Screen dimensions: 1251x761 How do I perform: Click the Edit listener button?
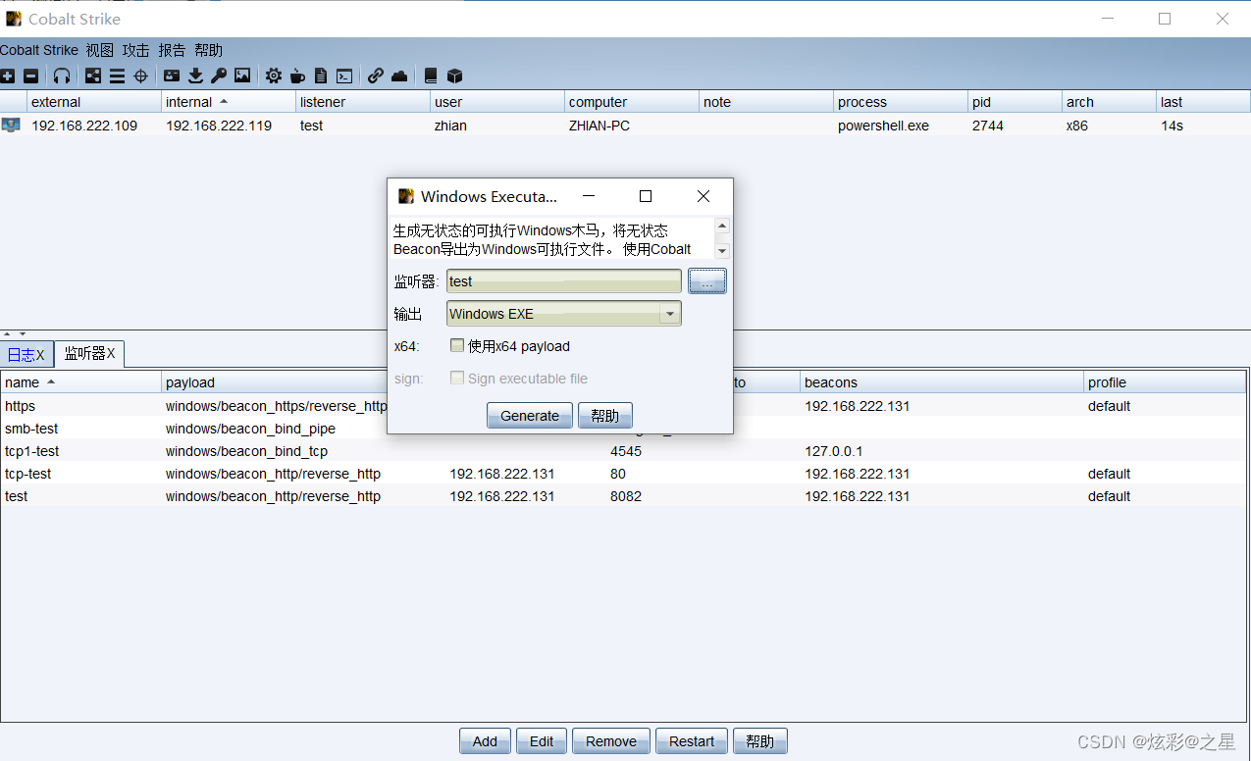click(x=542, y=741)
